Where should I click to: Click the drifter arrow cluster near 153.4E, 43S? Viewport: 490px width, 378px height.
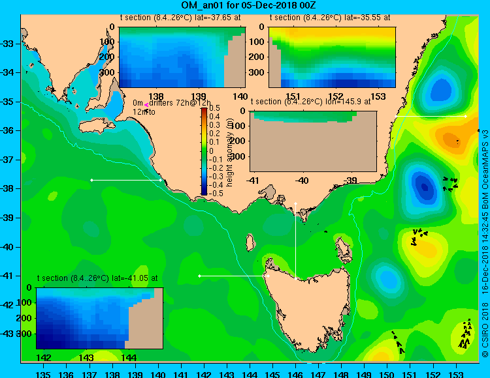click(465, 334)
